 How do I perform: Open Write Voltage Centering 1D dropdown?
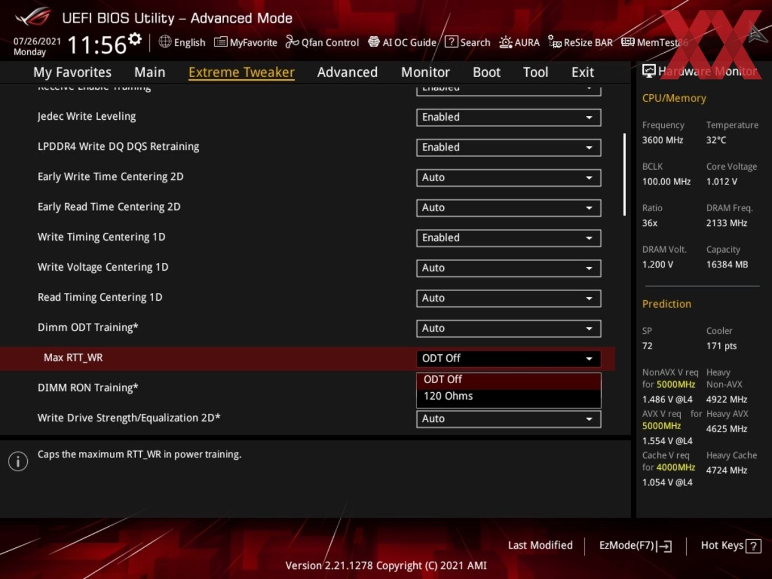(509, 267)
